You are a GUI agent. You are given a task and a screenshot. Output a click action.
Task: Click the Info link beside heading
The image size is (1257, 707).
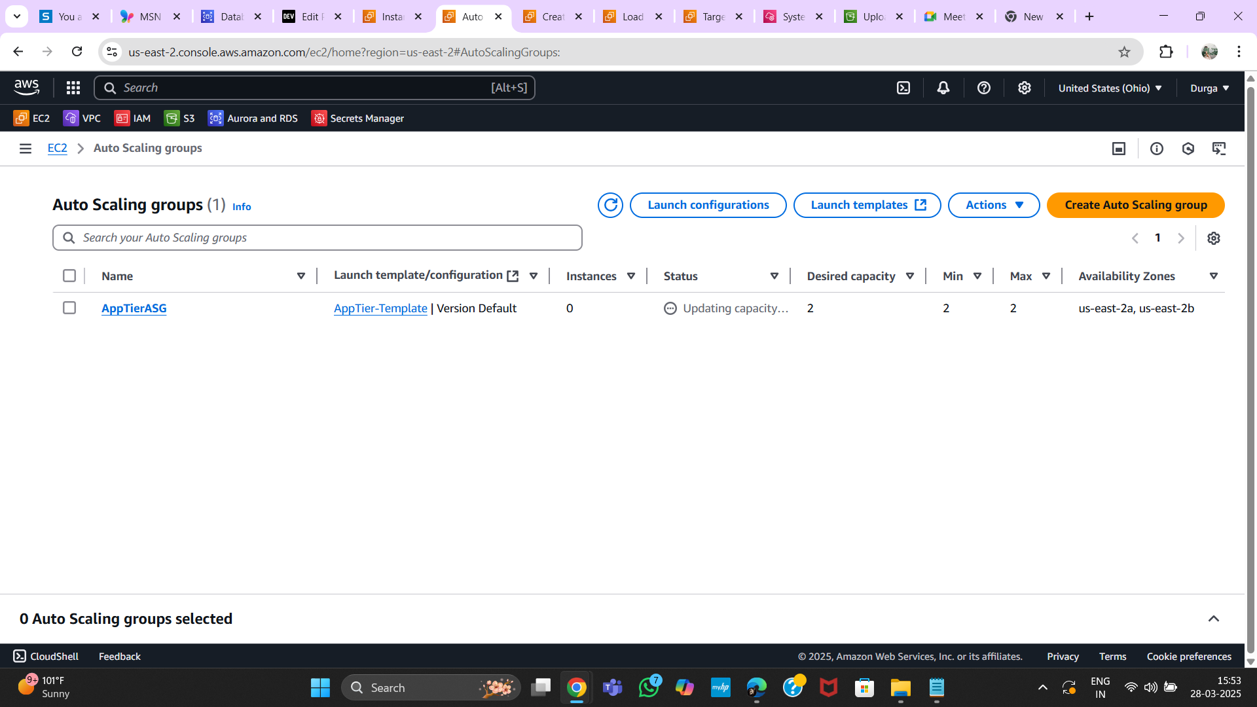242,206
